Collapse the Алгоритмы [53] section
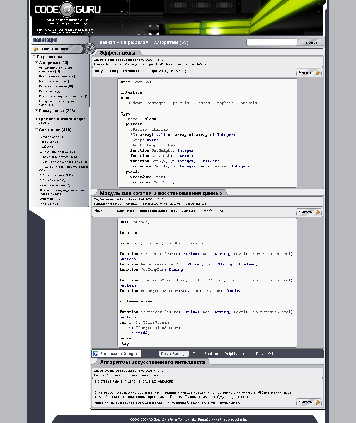Screen dimensions: 356x423 point(37,63)
